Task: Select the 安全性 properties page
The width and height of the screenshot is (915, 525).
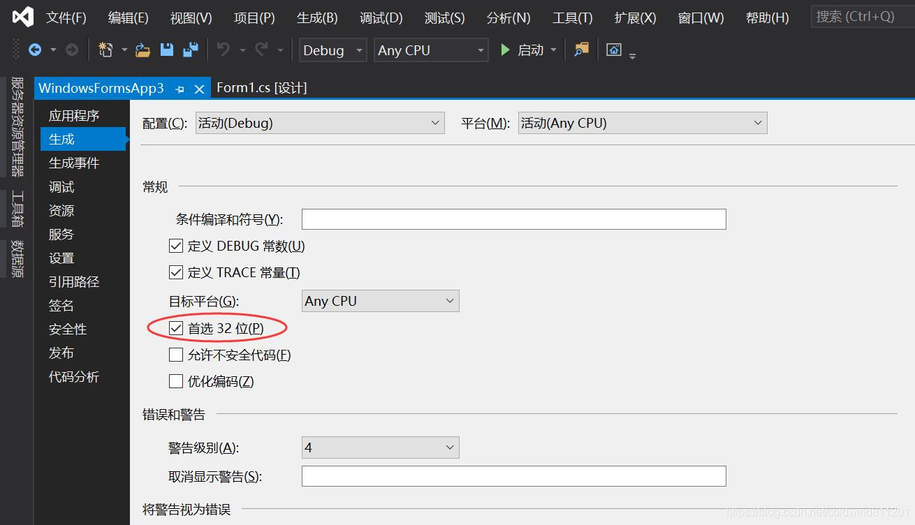Action: point(68,329)
